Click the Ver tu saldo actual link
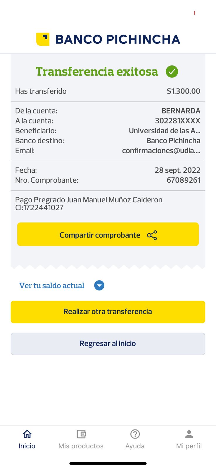The height and width of the screenshot is (469, 216). point(52,286)
